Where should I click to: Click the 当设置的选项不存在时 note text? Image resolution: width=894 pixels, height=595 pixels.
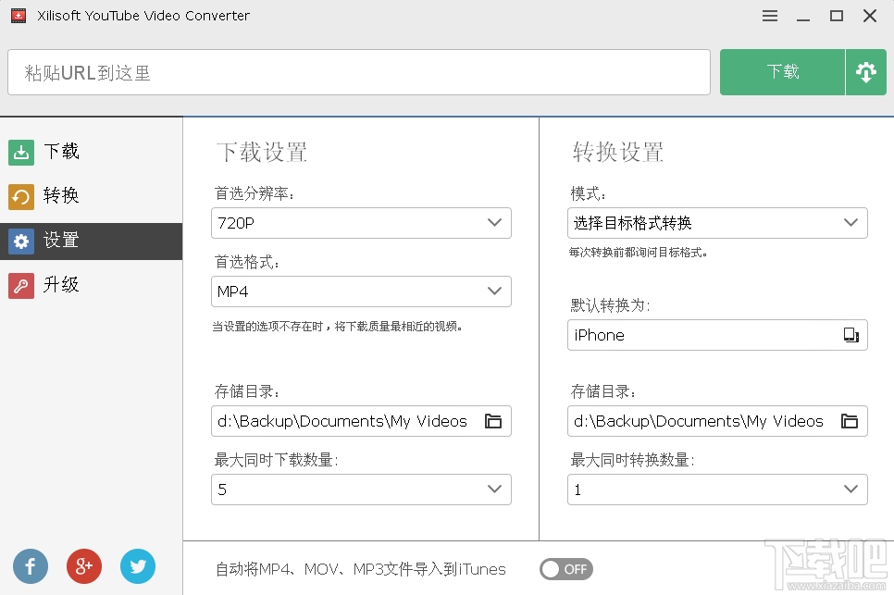point(337,327)
